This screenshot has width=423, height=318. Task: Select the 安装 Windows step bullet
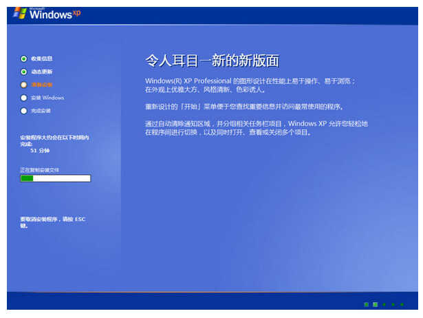24,98
